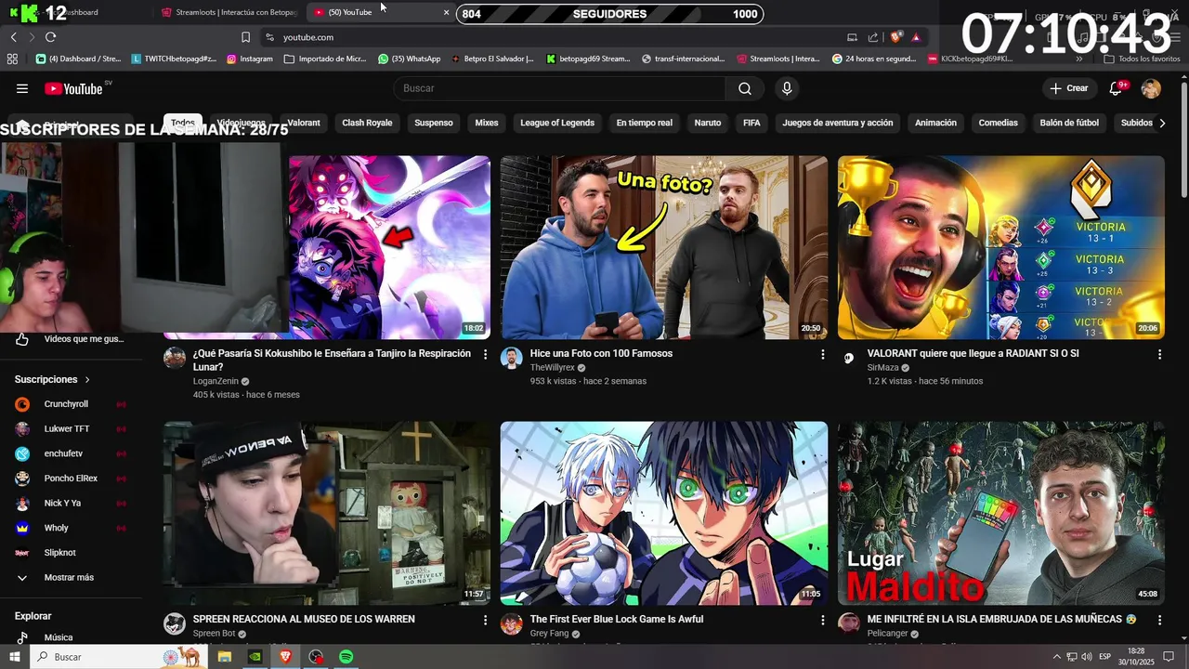Open the WhatsApp bookmark
1189x669 pixels.
tap(410, 59)
